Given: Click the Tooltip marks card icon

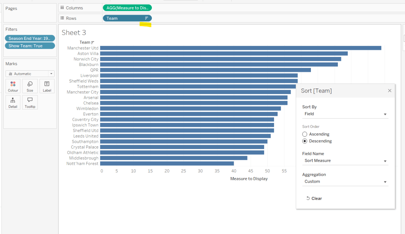Looking at the screenshot, I should click(30, 102).
